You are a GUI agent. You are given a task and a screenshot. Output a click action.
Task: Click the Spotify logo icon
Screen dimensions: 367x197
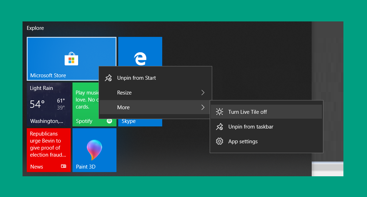[x=109, y=121]
